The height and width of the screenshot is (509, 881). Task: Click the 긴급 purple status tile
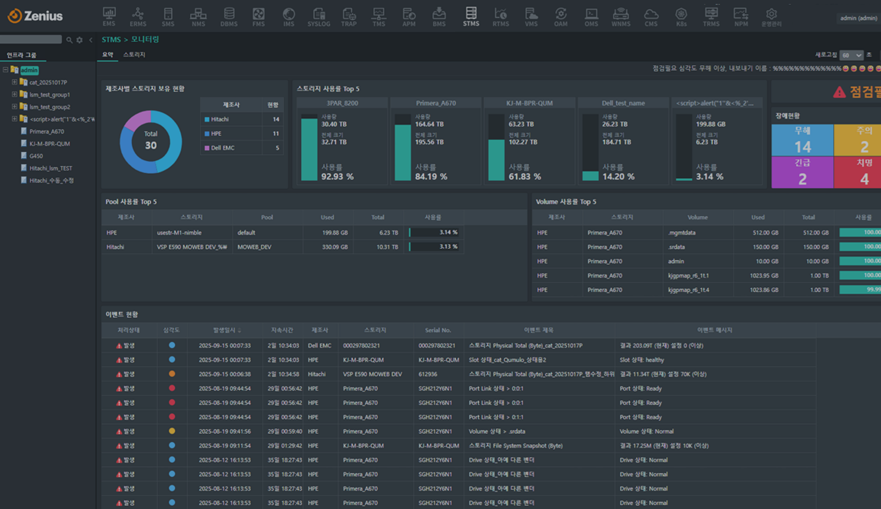[802, 172]
